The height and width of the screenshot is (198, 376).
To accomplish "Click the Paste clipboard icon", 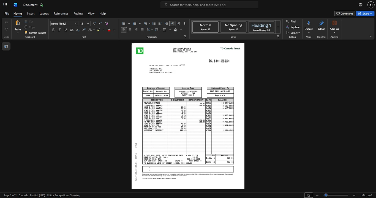I will click(x=18, y=23).
